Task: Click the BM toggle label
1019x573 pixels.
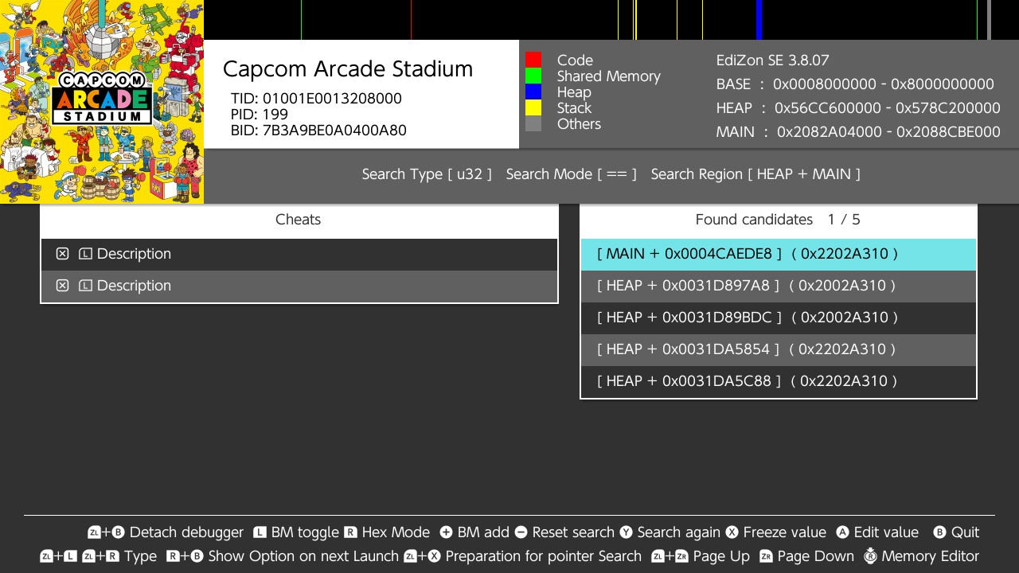Action: click(x=305, y=532)
